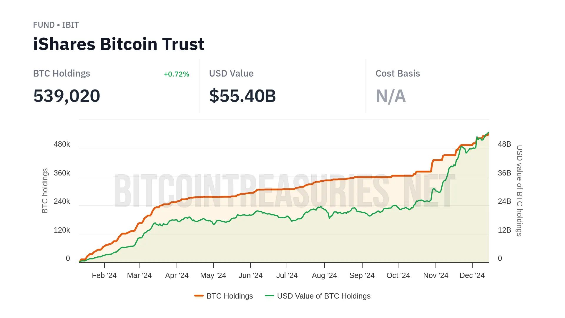Click the 480k BTC axis label
This screenshot has width=565, height=318.
(x=62, y=144)
